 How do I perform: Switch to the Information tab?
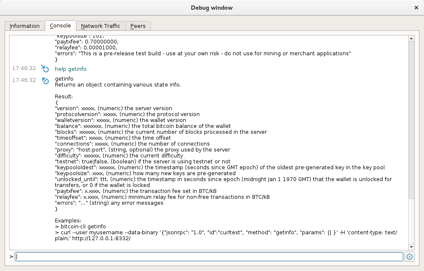tap(25, 26)
